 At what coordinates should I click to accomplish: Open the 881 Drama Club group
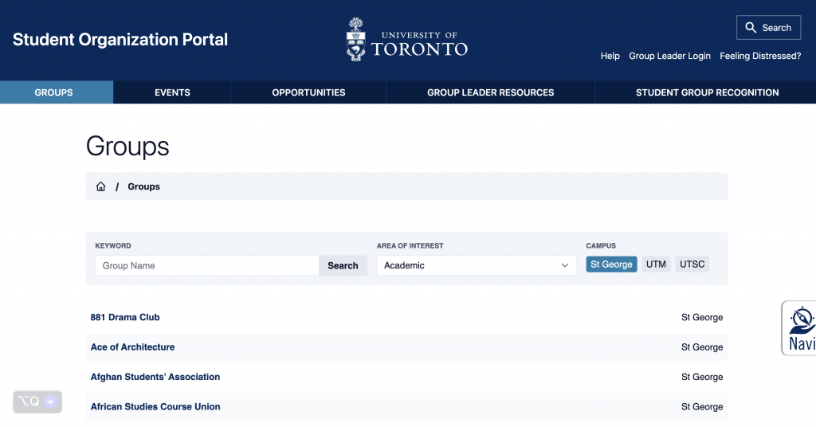(x=125, y=317)
